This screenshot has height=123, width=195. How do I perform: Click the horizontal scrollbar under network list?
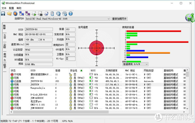tap(61, 112)
